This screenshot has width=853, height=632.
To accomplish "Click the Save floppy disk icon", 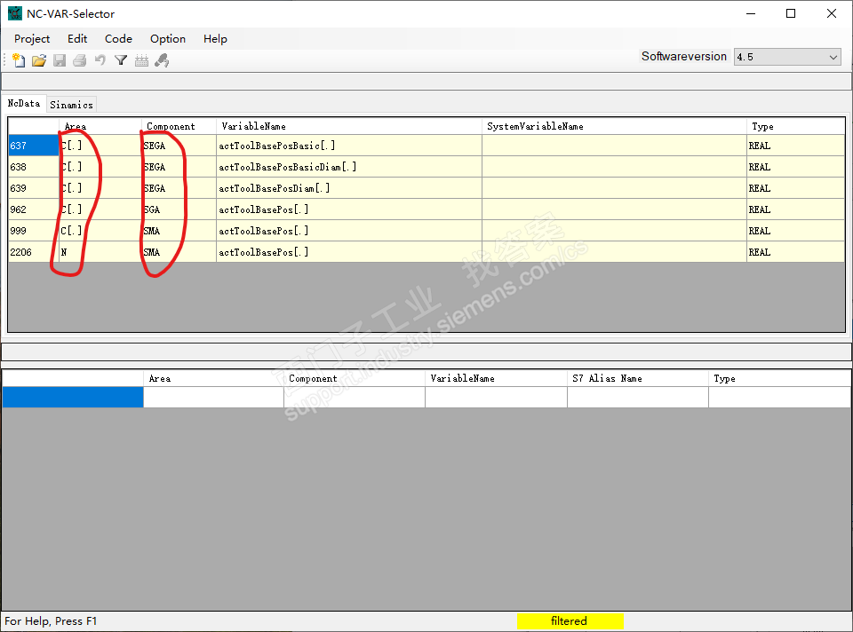I will tap(60, 60).
